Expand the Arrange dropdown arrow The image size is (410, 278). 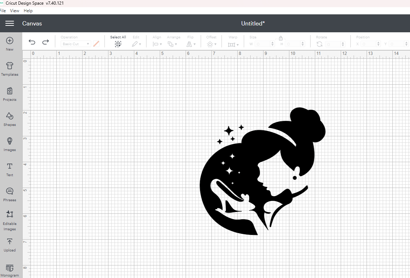coord(176,44)
